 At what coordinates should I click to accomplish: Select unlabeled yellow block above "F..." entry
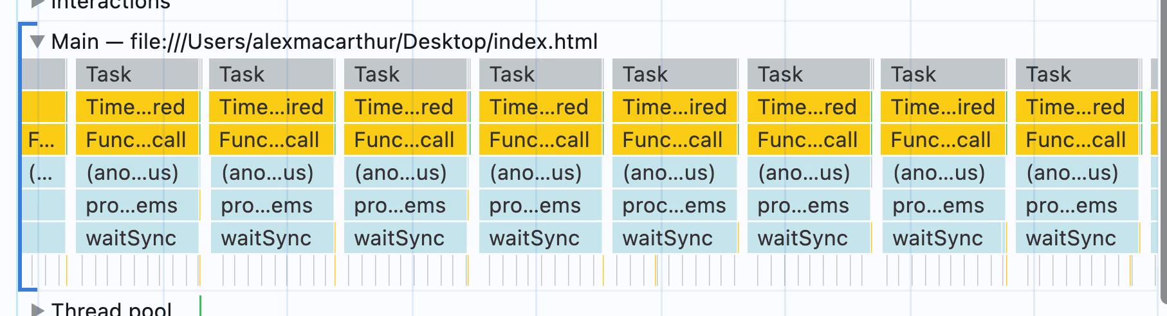coord(44,107)
